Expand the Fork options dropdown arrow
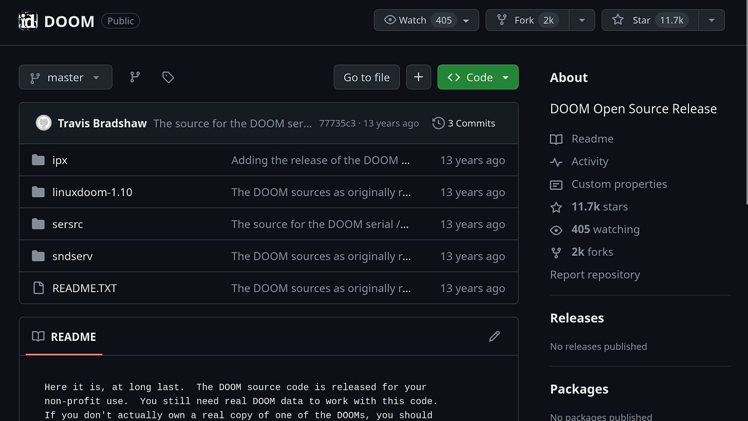748x421 pixels. point(582,20)
